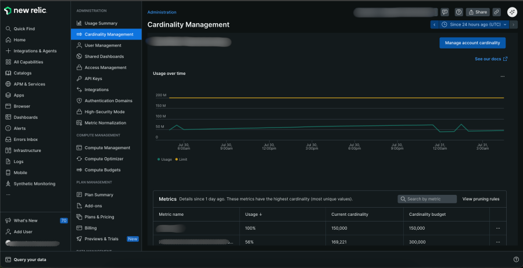Screen dimensions: 523x268
Task: Open Metric Normalization
Action: tap(101, 123)
